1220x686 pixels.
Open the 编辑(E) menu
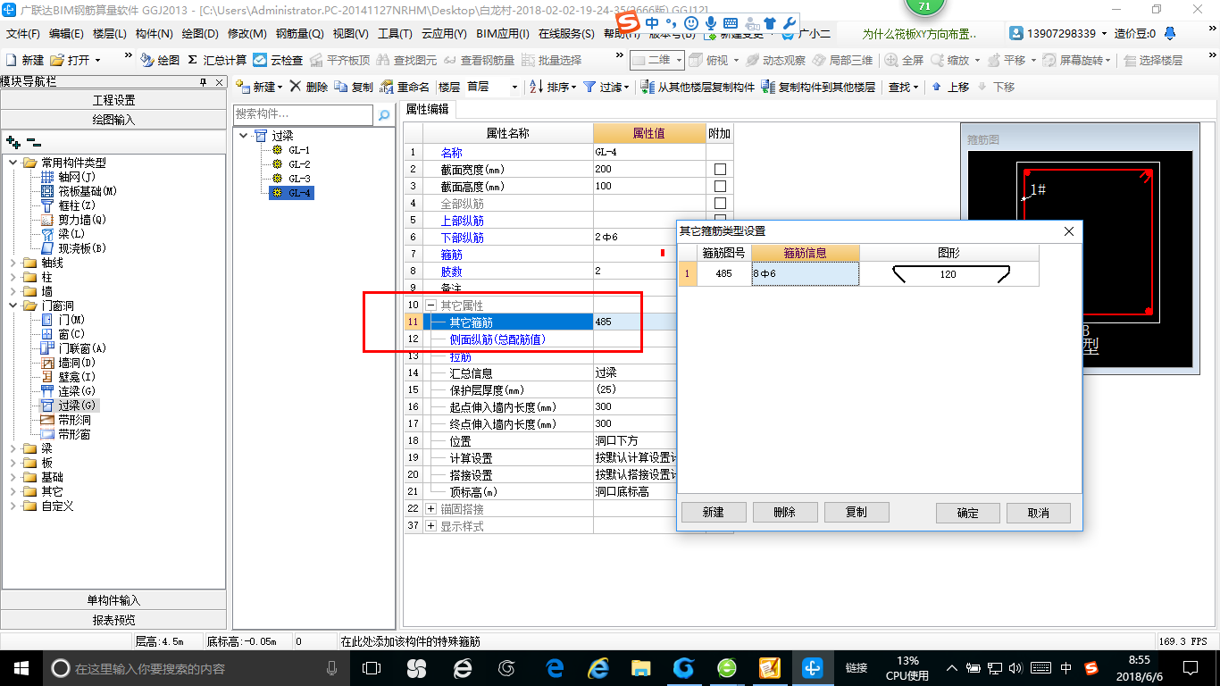66,34
